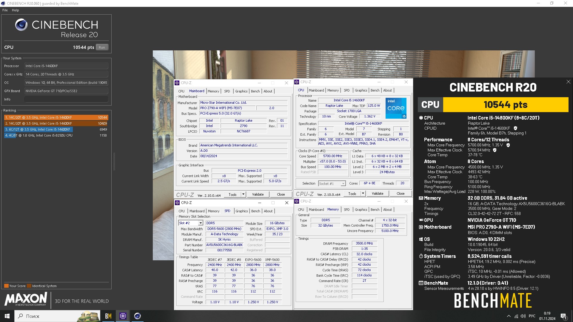Click the search magnifier icon in taskbar

[x=21, y=316]
